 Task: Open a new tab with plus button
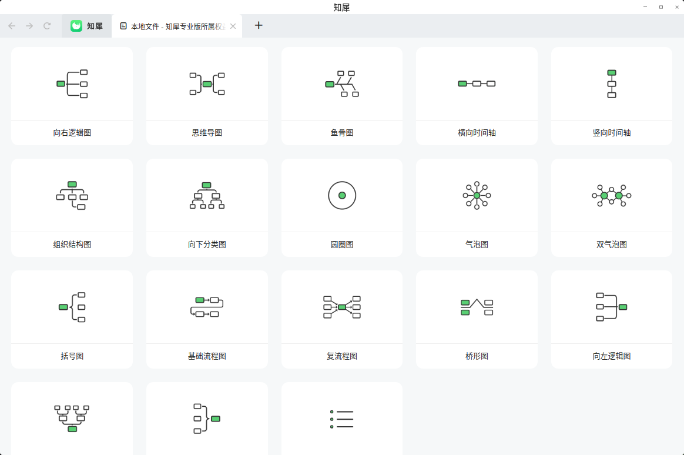pyautogui.click(x=259, y=25)
